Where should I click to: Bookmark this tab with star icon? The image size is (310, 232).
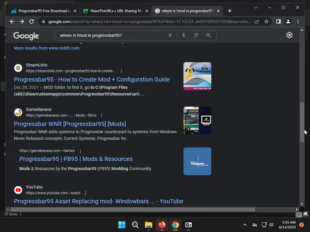(266, 21)
